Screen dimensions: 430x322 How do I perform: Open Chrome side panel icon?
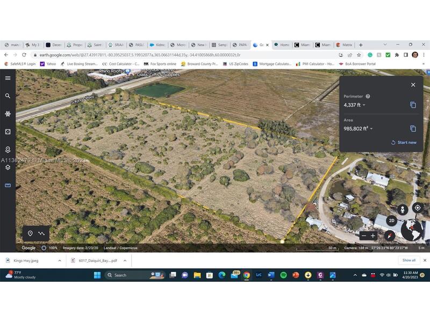pos(406,55)
